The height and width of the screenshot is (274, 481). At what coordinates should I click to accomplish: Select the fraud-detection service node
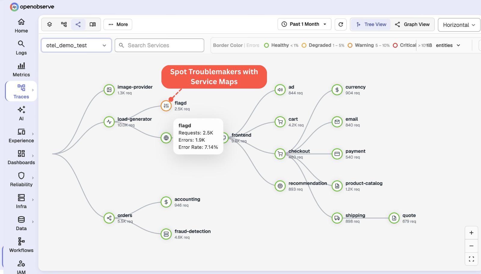[166, 234]
